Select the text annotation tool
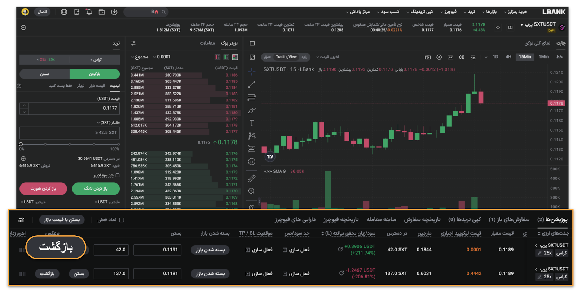 click(x=252, y=123)
